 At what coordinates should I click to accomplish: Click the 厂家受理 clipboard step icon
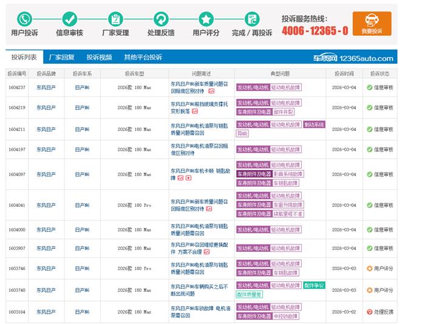pos(115,19)
